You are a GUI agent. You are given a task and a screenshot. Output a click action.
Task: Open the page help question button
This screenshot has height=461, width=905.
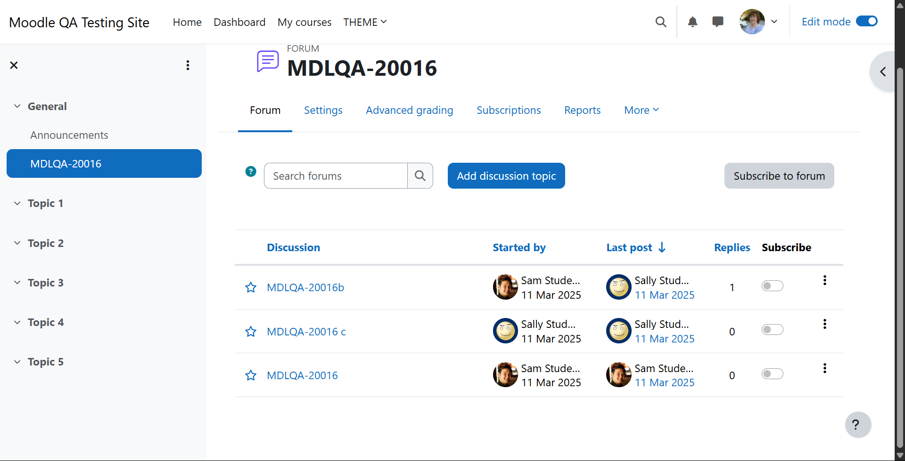(858, 425)
